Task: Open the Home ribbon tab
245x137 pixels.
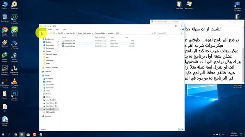Action: (50, 30)
